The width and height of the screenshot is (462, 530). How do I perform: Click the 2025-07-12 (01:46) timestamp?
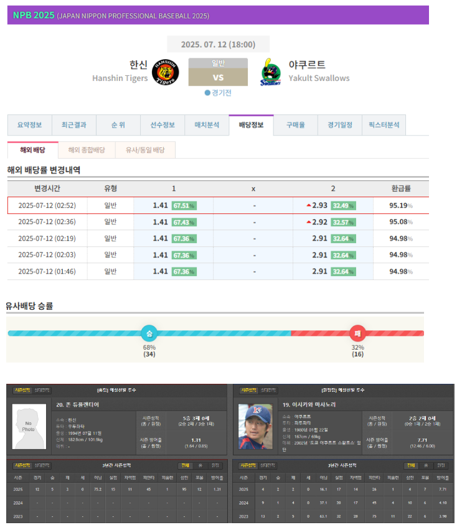[47, 271]
